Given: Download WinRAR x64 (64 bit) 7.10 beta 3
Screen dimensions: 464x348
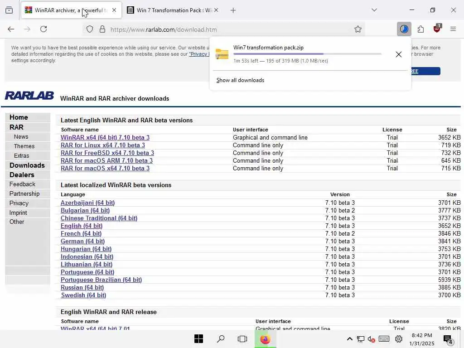Looking at the screenshot, I should 105,138.
